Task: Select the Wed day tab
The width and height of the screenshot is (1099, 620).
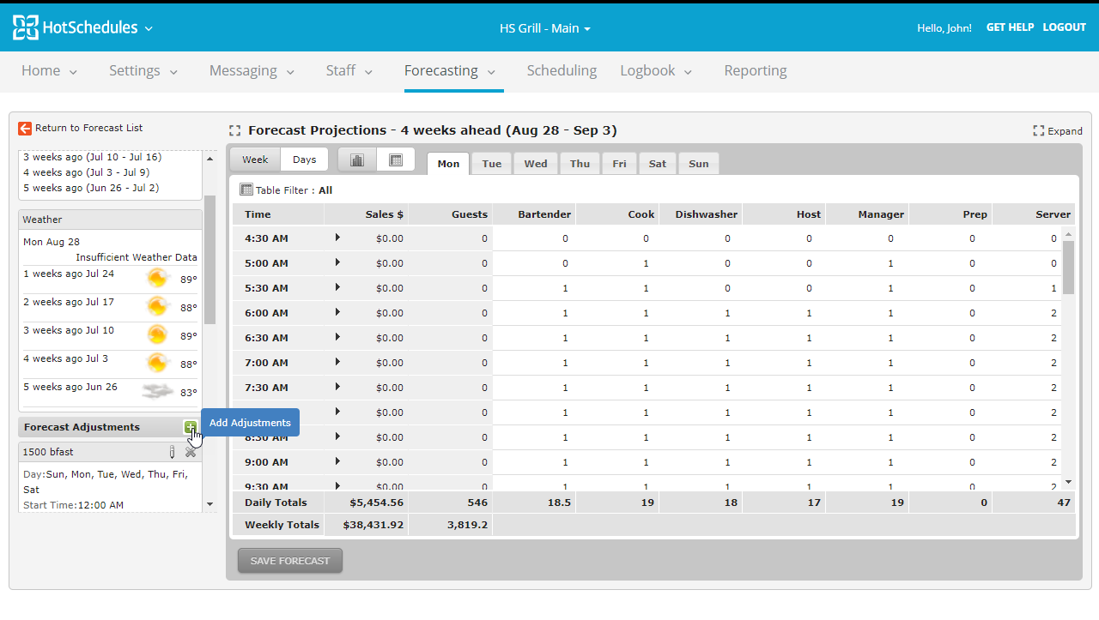Action: click(536, 164)
